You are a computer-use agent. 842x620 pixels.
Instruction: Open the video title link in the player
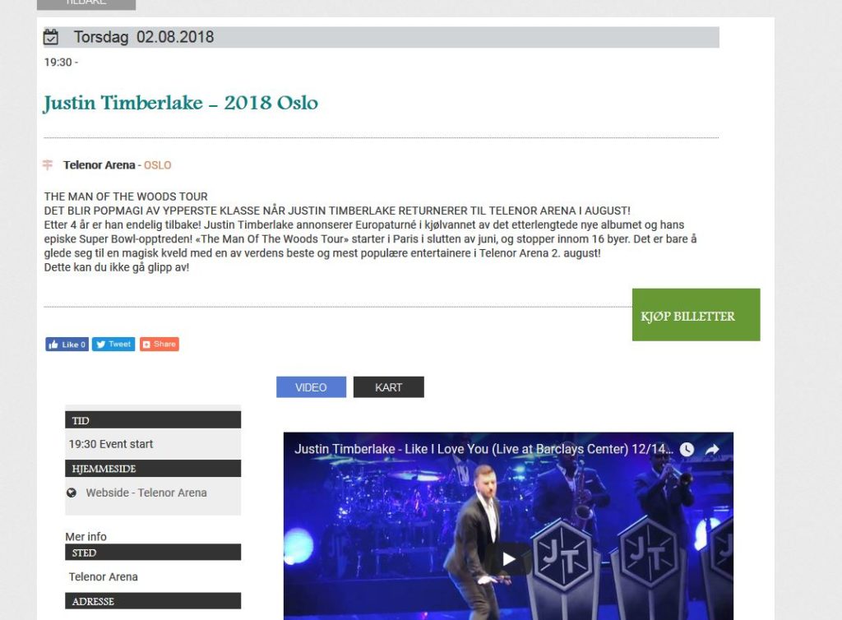coord(483,449)
